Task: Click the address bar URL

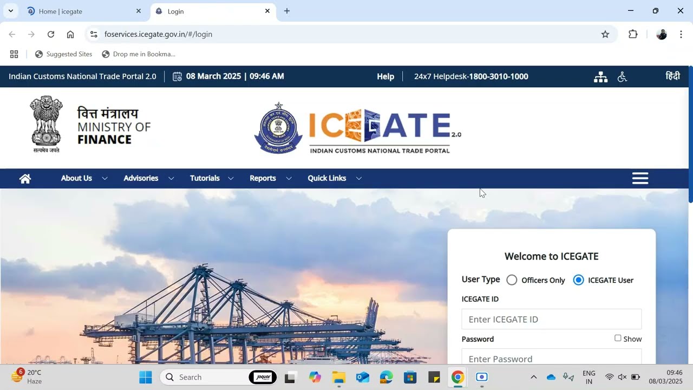Action: pos(158,34)
